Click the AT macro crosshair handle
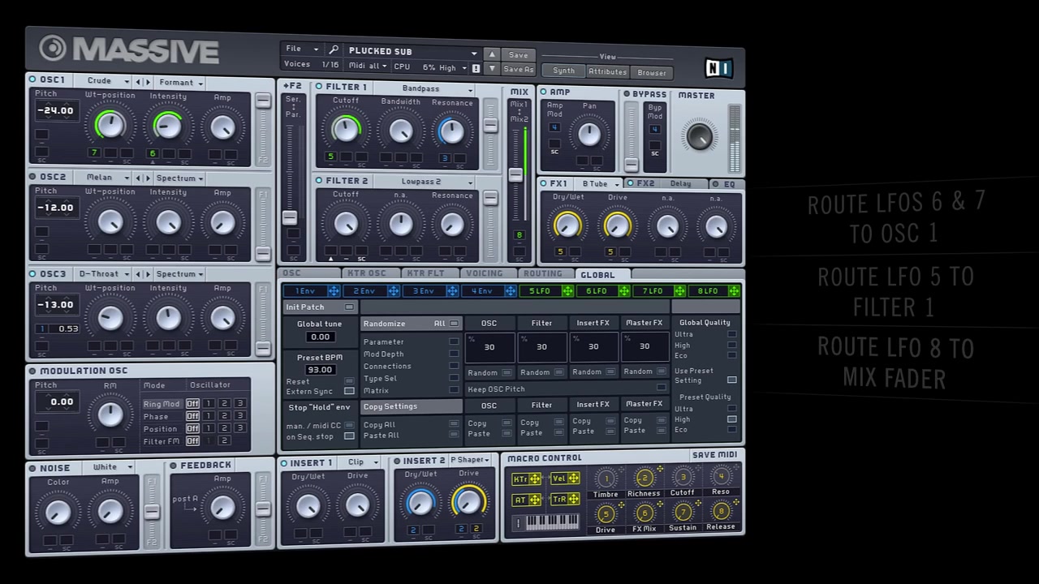This screenshot has height=584, width=1039. [536, 500]
